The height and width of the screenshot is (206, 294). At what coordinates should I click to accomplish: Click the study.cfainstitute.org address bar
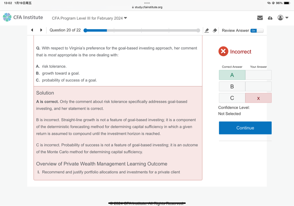147,7
